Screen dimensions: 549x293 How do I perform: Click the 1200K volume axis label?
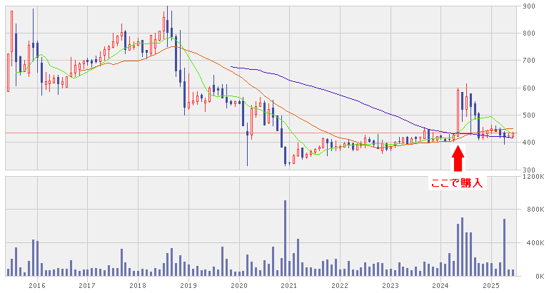(x=533, y=177)
